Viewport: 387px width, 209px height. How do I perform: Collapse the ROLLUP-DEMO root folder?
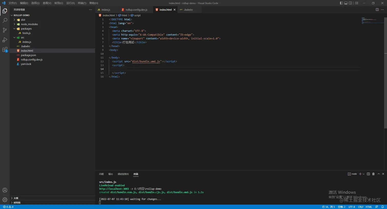point(12,15)
